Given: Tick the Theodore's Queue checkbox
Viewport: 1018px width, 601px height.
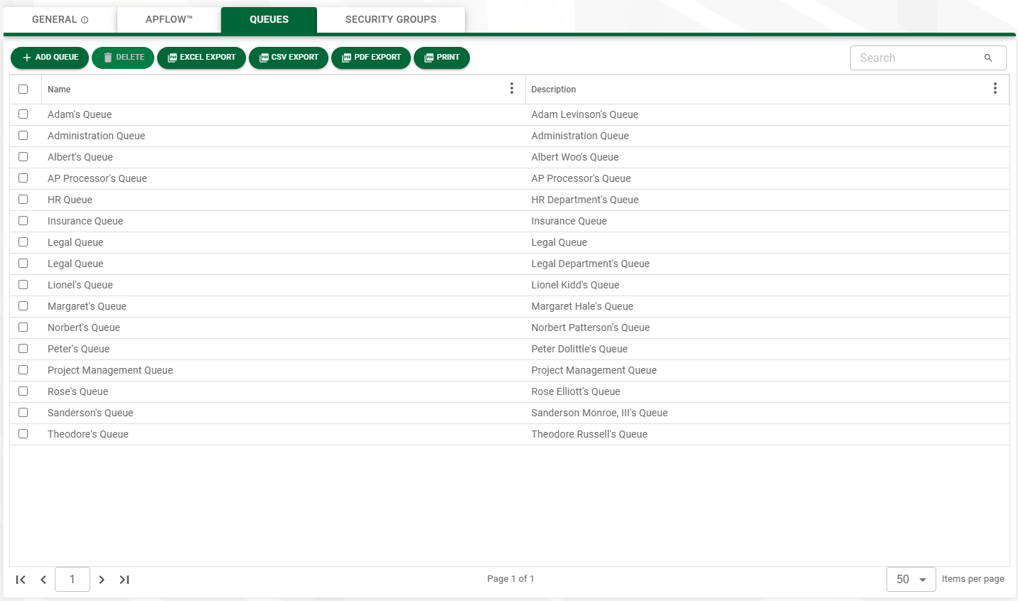Looking at the screenshot, I should point(23,433).
